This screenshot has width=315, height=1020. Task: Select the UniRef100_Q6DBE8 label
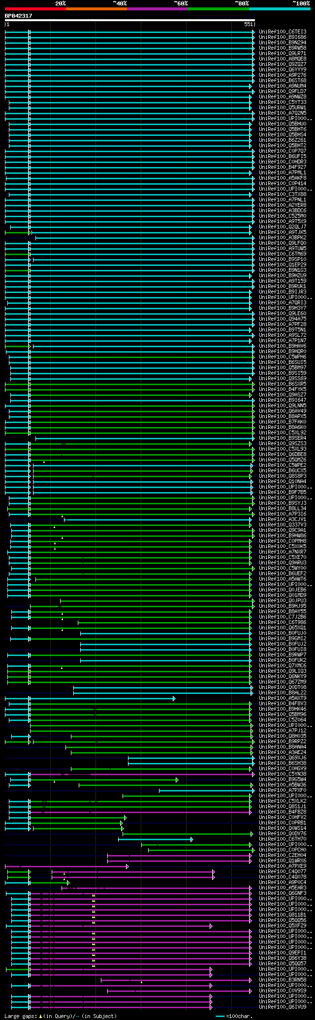point(283,455)
